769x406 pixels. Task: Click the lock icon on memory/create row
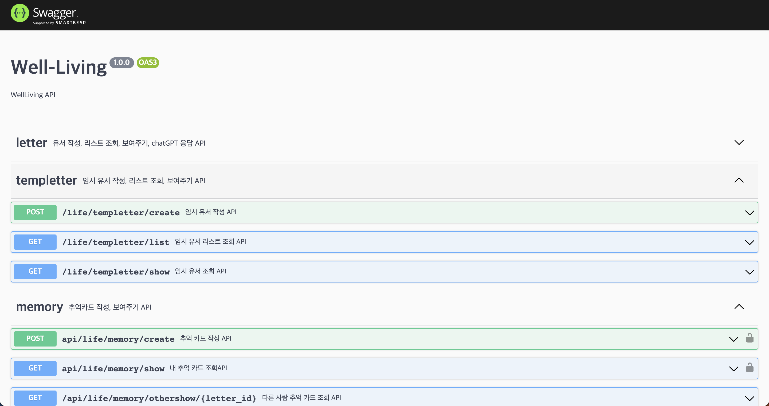pyautogui.click(x=750, y=338)
